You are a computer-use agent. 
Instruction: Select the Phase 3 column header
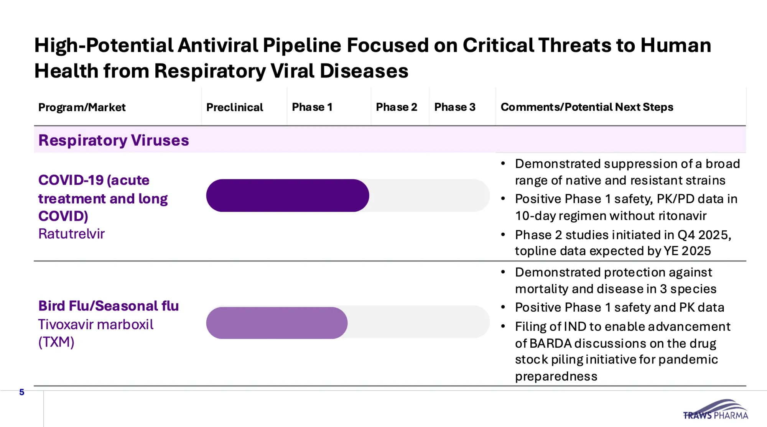coord(454,107)
